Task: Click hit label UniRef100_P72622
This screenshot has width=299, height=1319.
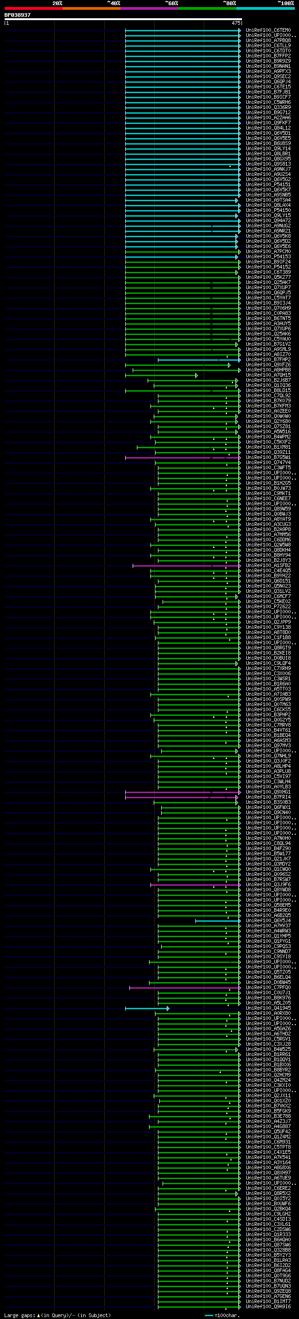Action: 268,607
